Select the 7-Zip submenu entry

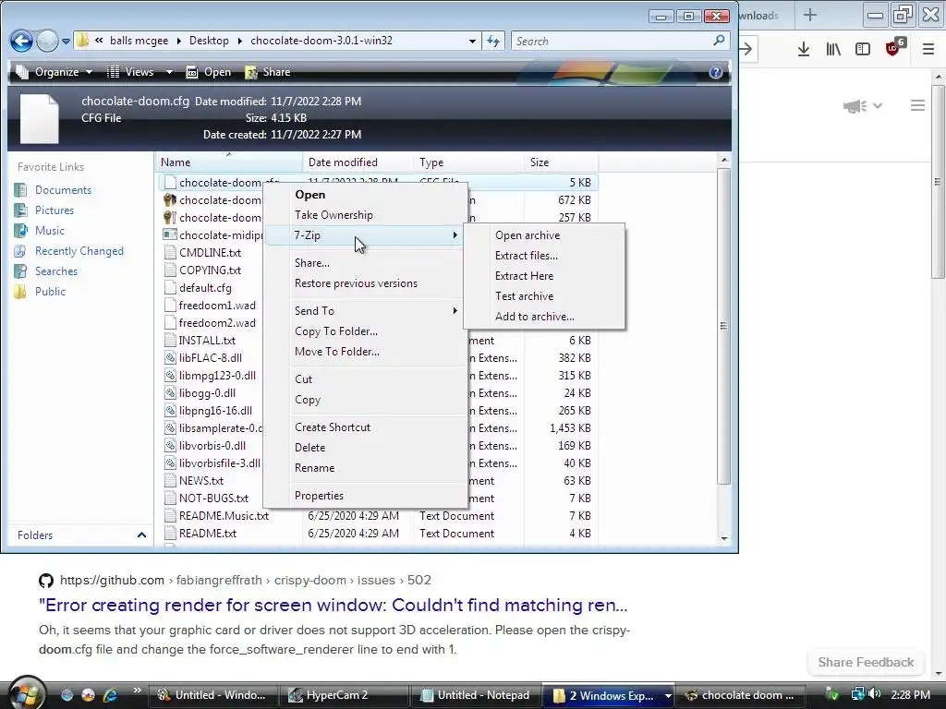click(x=365, y=235)
